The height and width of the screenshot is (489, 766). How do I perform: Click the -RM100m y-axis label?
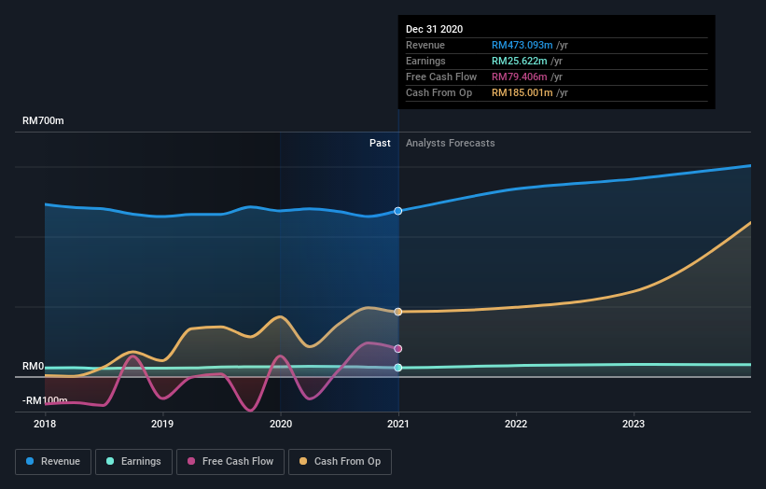(45, 400)
